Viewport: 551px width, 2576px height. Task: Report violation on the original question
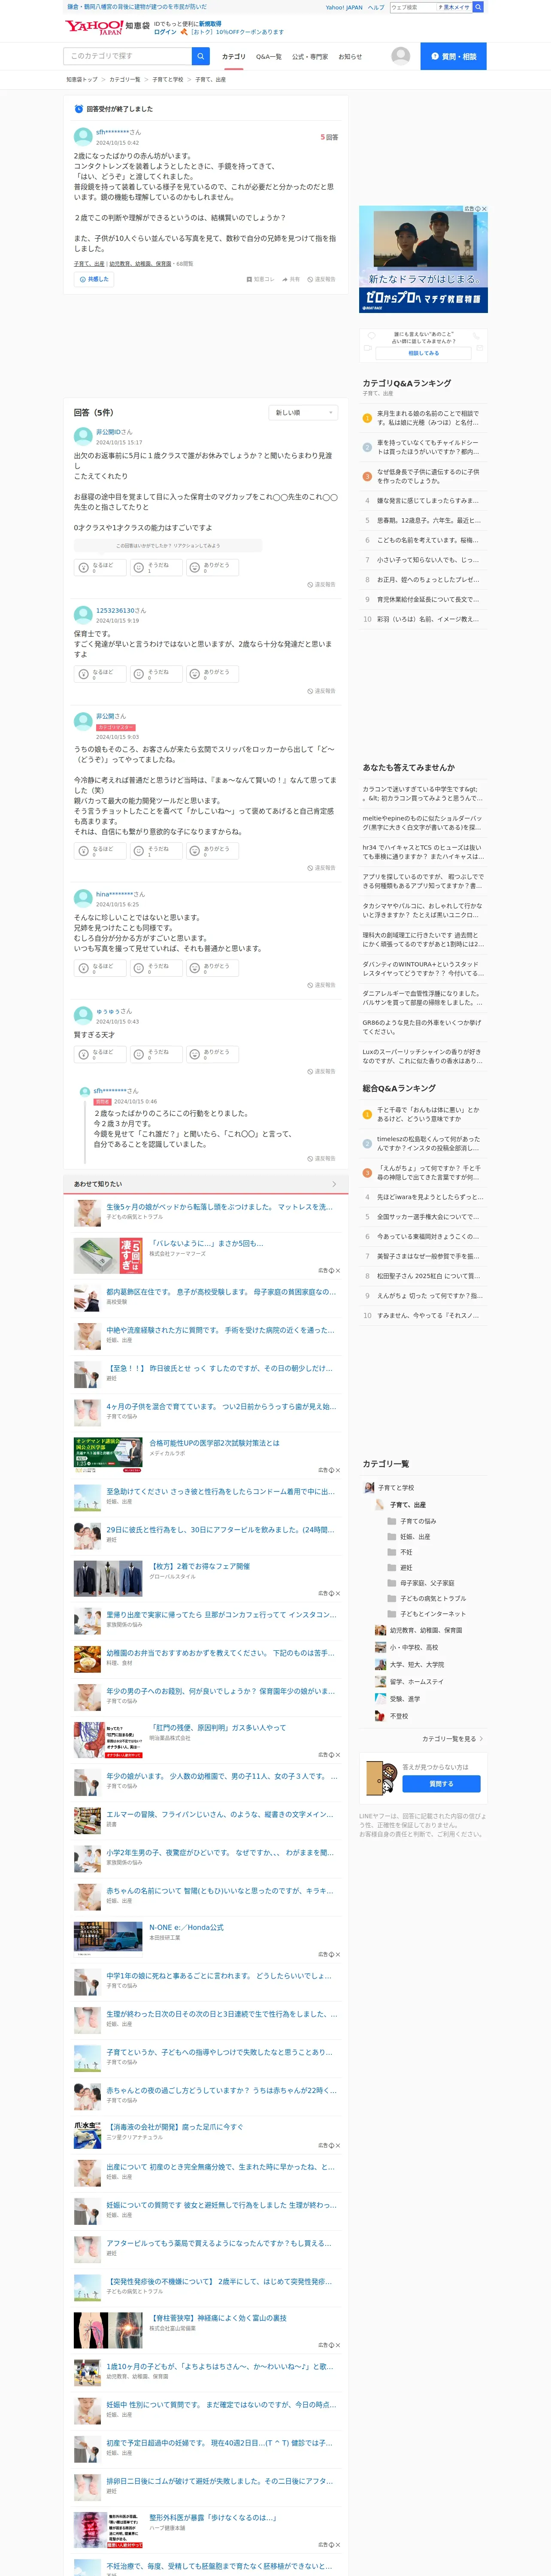[321, 279]
